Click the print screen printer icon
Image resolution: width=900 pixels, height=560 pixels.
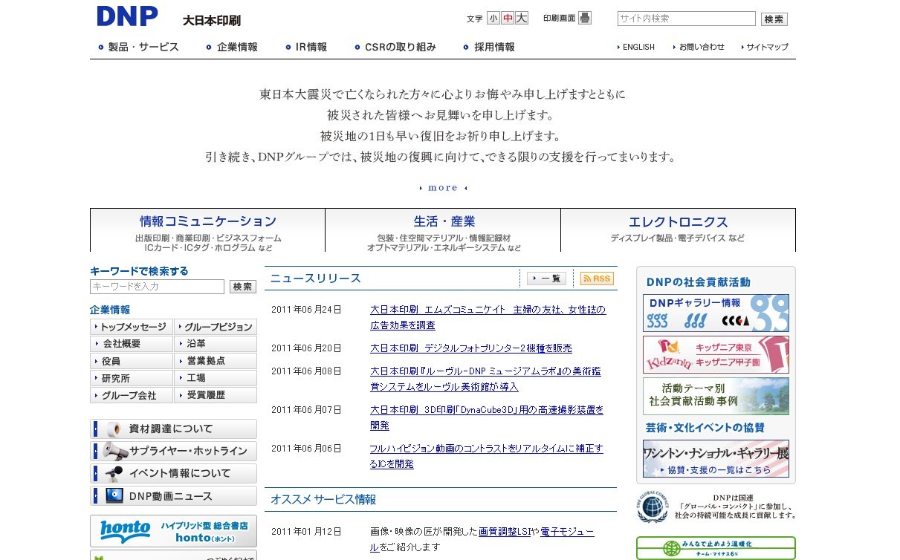coord(585,19)
